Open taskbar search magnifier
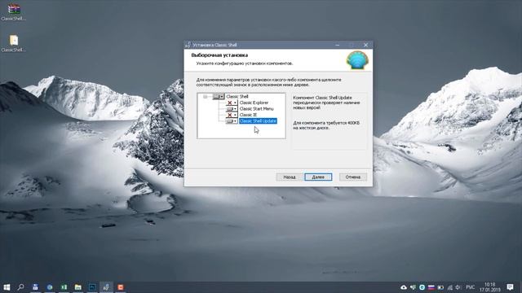This screenshot has width=522, height=293. click(20, 287)
